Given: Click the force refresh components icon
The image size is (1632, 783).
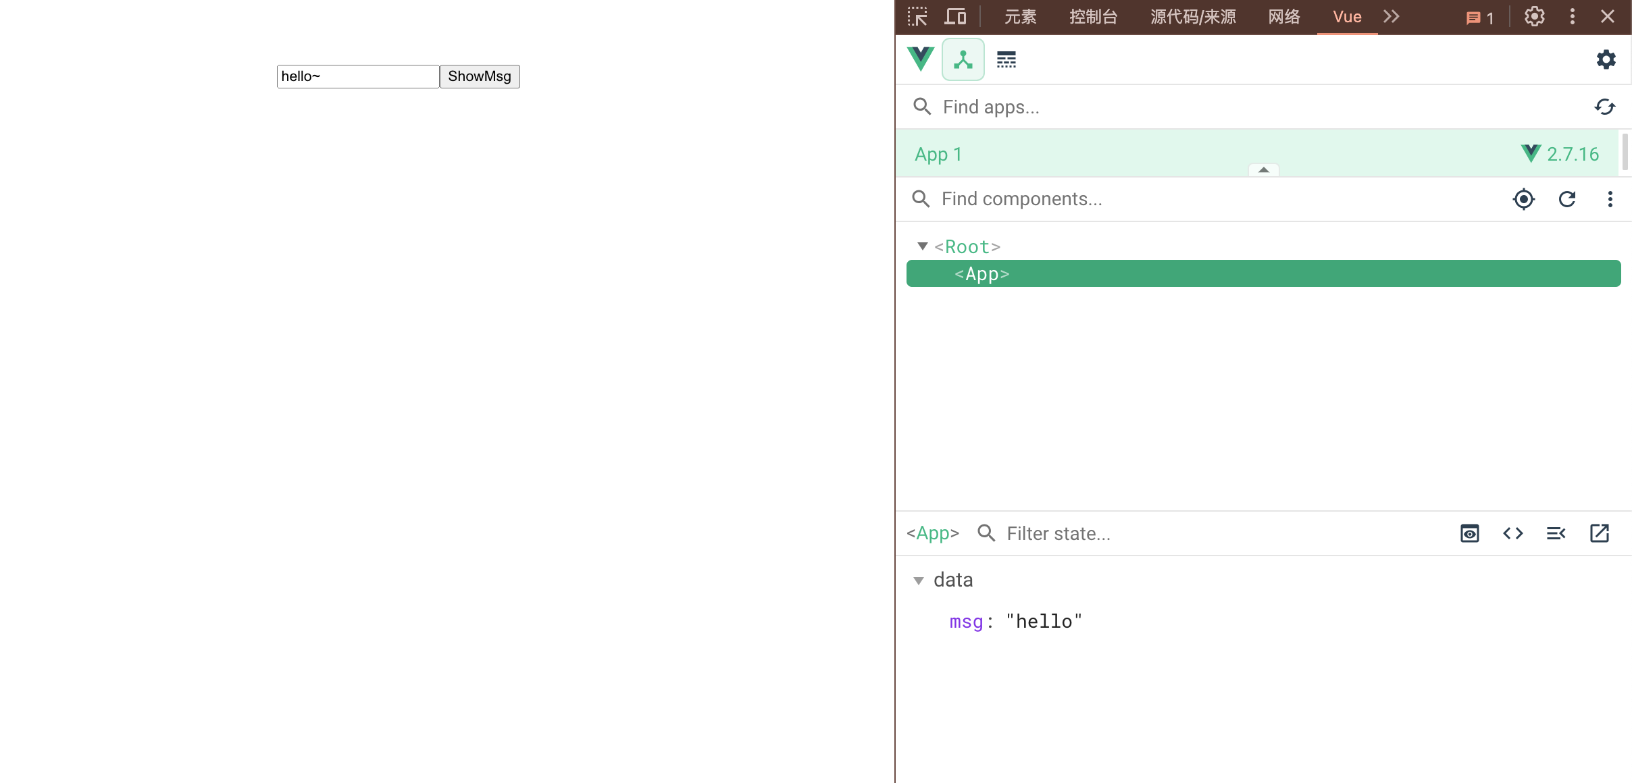Looking at the screenshot, I should pyautogui.click(x=1566, y=199).
